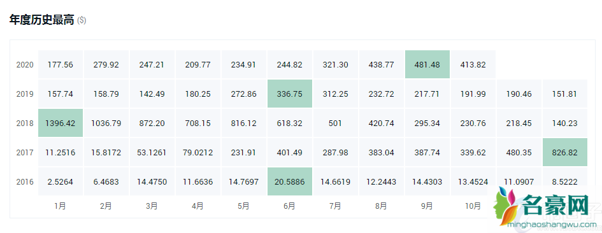Select the 1036.79 cell for February 2018

[x=106, y=124]
